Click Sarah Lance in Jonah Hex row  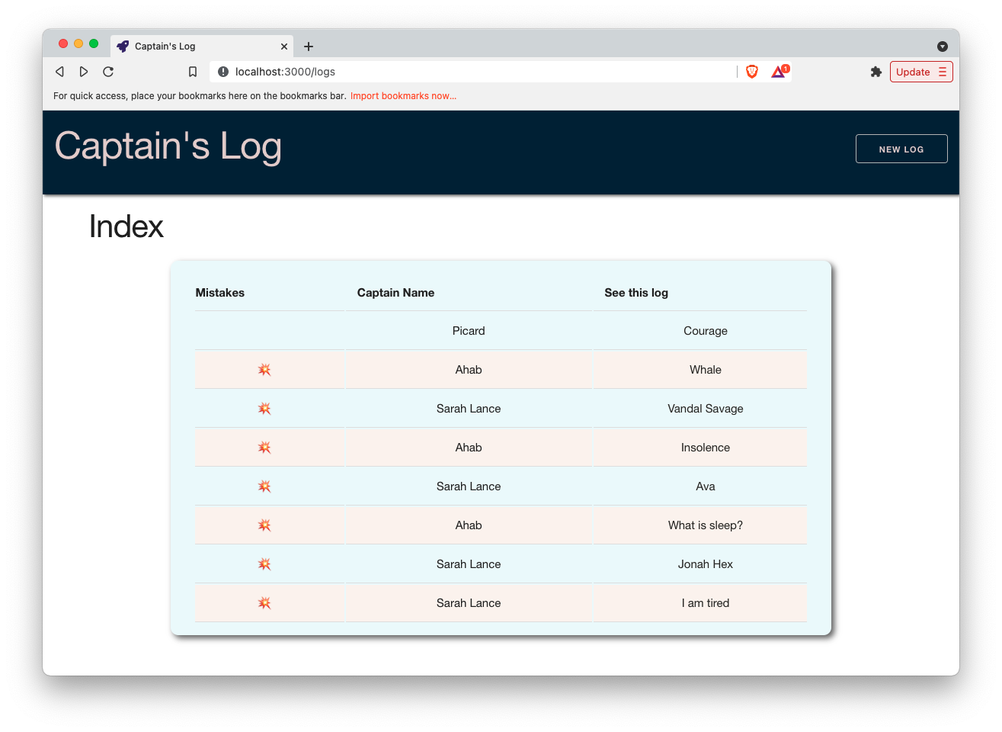pyautogui.click(x=469, y=564)
